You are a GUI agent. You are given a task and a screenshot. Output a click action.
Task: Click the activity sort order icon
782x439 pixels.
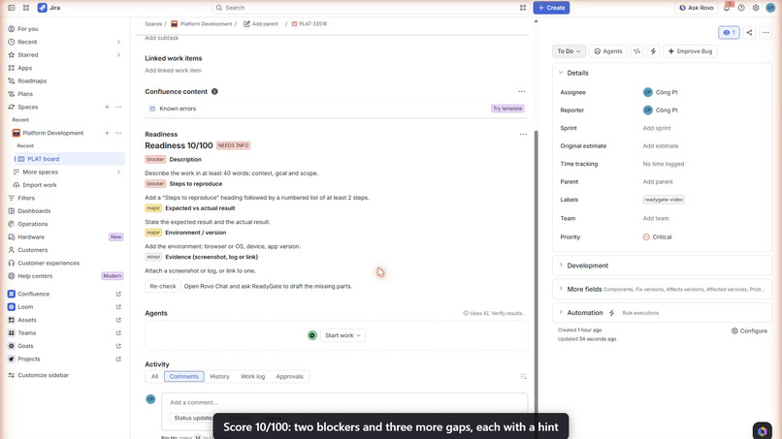523,377
